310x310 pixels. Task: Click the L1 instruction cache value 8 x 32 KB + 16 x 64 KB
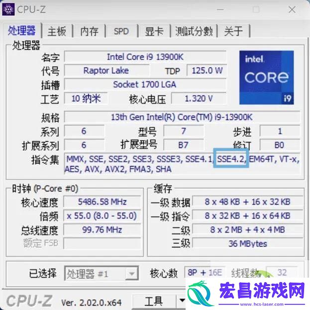pos(247,215)
